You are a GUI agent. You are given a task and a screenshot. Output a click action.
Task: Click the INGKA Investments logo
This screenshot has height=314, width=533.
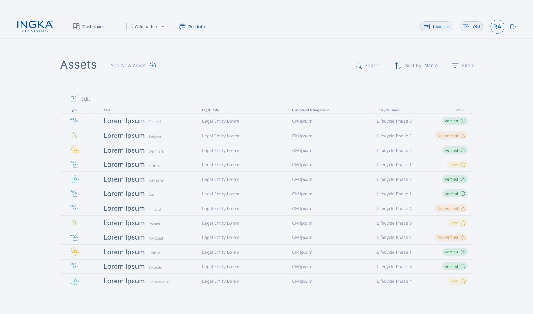coord(35,27)
